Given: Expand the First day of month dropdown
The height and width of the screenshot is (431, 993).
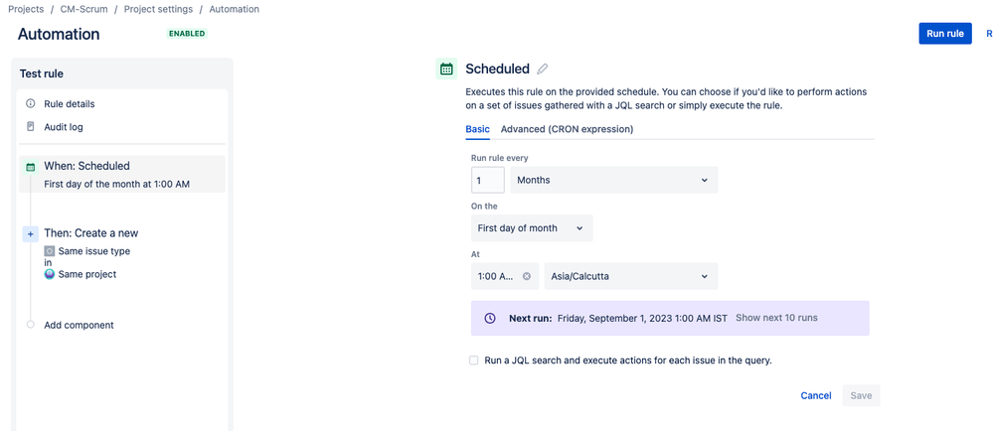Looking at the screenshot, I should pyautogui.click(x=532, y=227).
